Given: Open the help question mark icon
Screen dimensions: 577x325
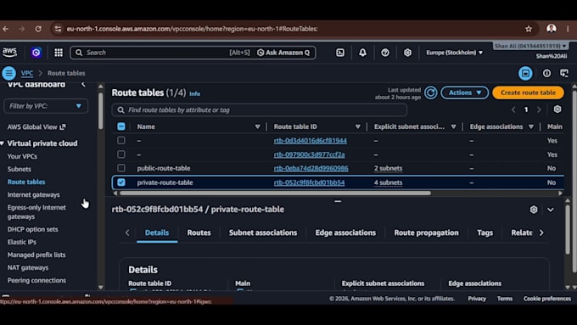Looking at the screenshot, I should [385, 53].
